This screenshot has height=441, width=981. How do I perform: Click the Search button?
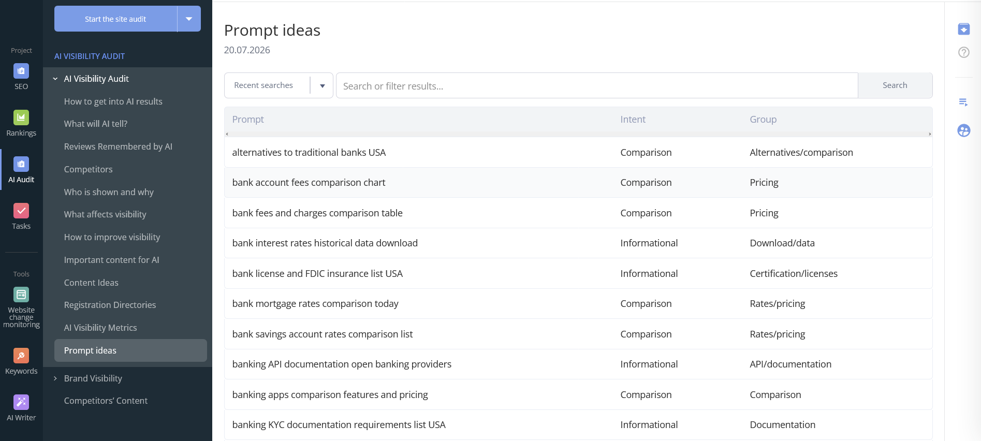tap(895, 85)
